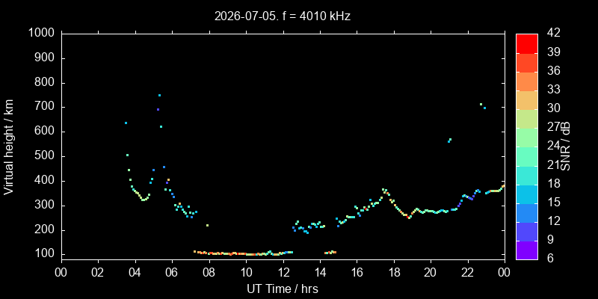Click the 02 tick label on time axis
The height and width of the screenshot is (299, 598).
pos(99,273)
